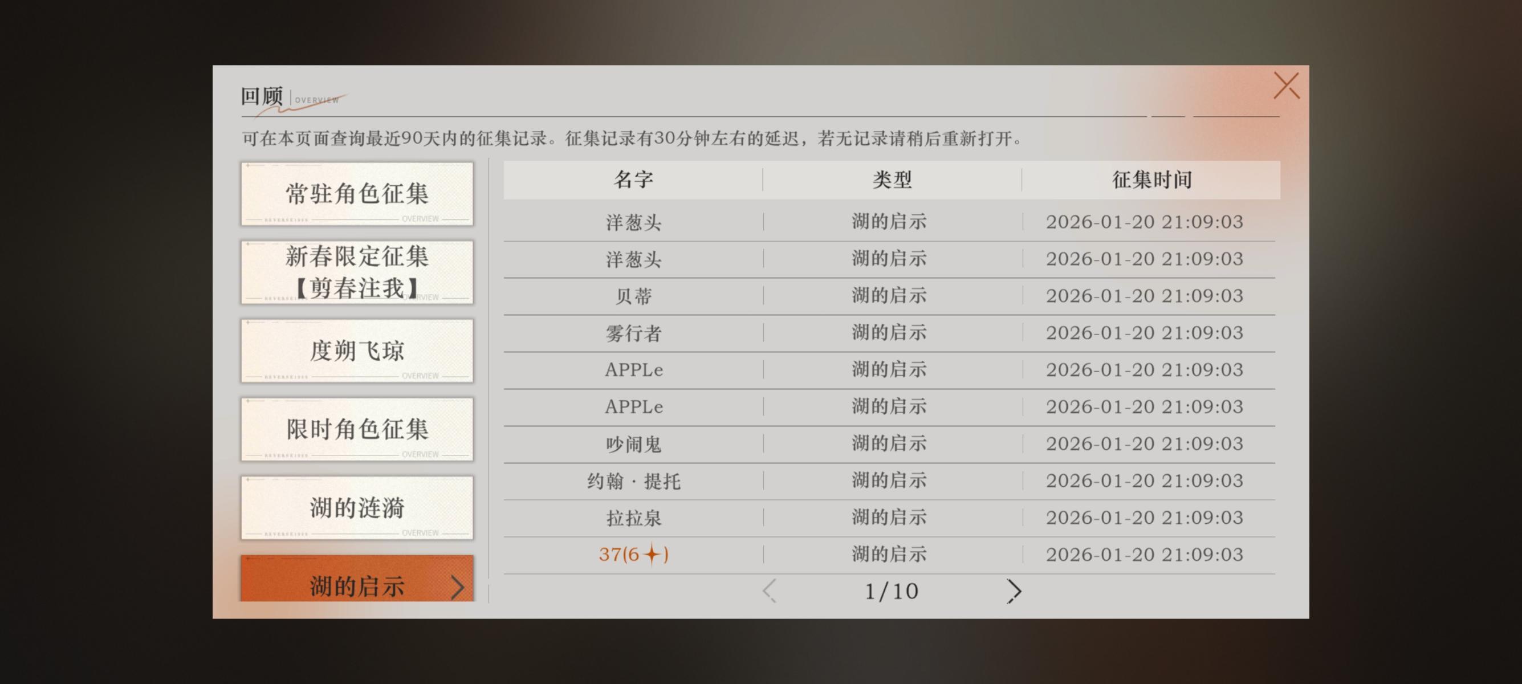The height and width of the screenshot is (684, 1522).
Task: Select the 贝蒂 record row
Action: (x=633, y=296)
